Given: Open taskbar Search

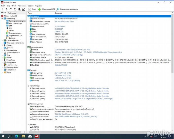Looking at the screenshot, I should pos(10,136).
